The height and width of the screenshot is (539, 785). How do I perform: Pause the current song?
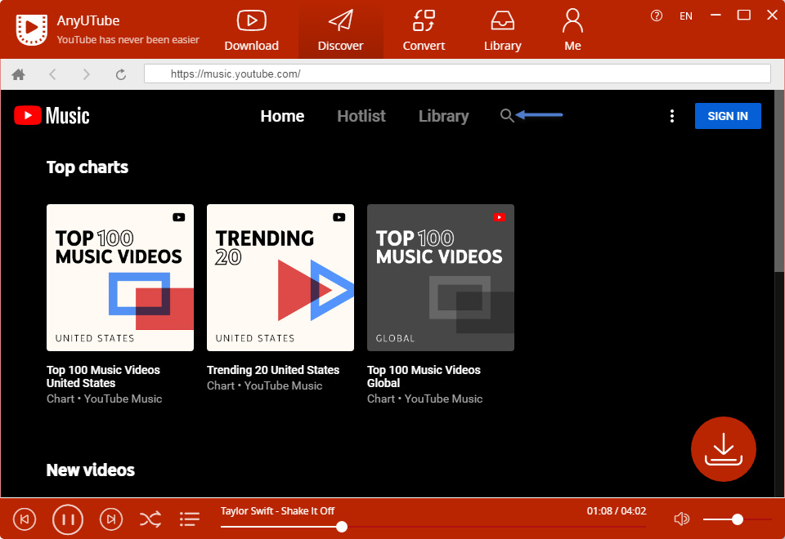pos(68,519)
